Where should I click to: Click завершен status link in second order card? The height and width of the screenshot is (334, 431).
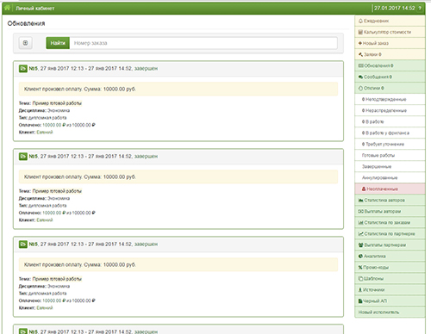click(x=146, y=157)
